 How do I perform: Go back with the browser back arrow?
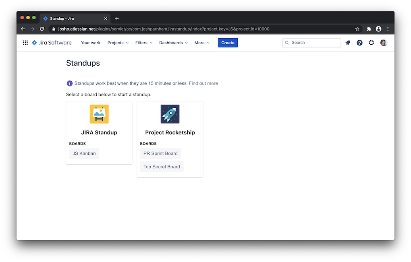[23, 29]
